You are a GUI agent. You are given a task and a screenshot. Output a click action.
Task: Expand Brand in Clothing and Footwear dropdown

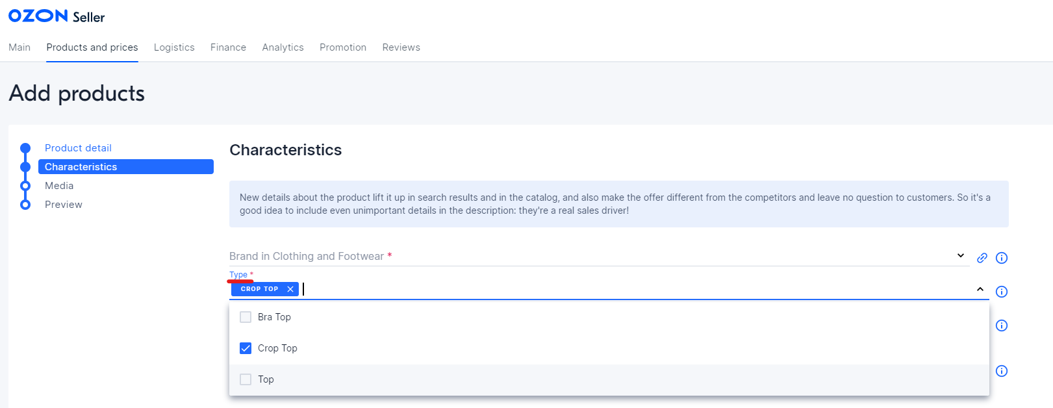(960, 256)
